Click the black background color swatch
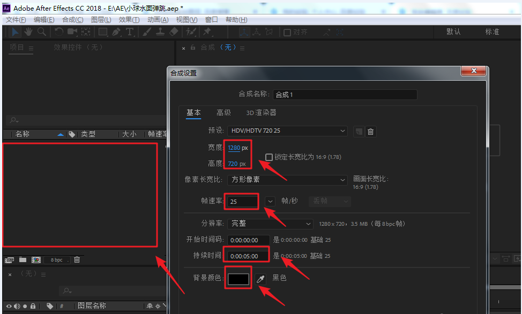This screenshot has width=522, height=314. coord(238,279)
